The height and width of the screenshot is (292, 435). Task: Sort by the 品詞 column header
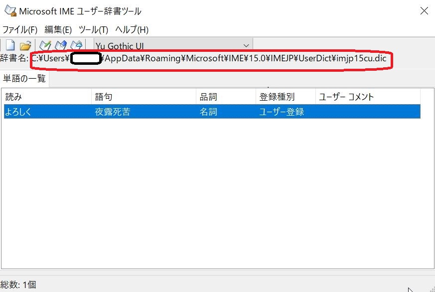pos(226,97)
